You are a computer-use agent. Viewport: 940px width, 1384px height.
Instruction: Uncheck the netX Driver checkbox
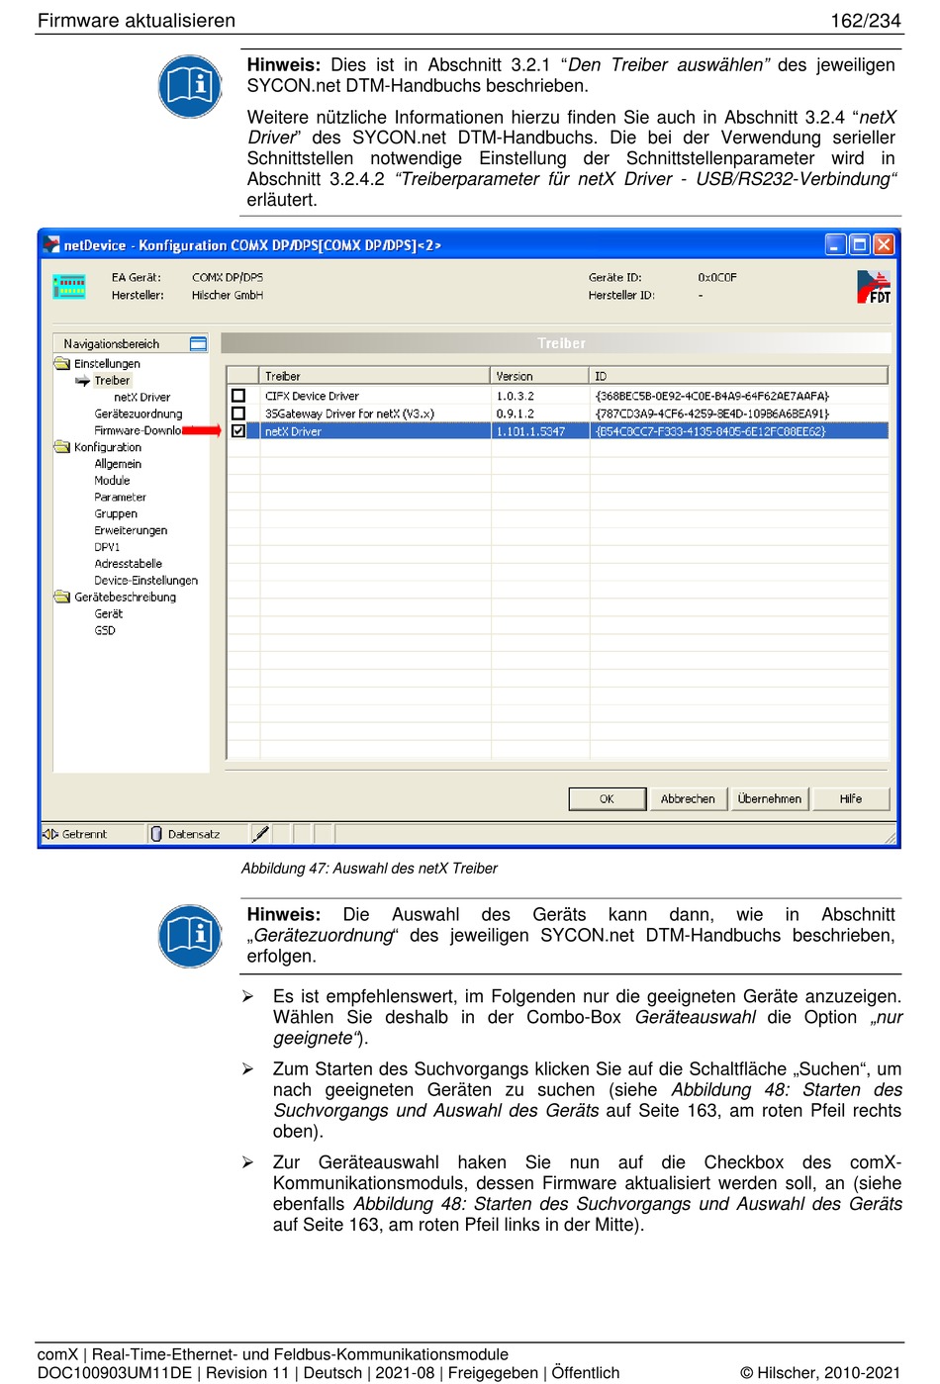pyautogui.click(x=238, y=430)
